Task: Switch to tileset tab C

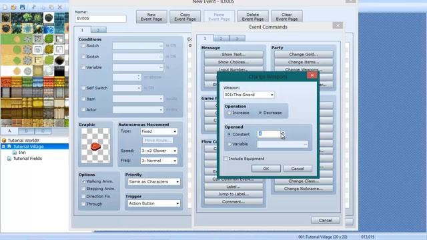Action: point(43,131)
